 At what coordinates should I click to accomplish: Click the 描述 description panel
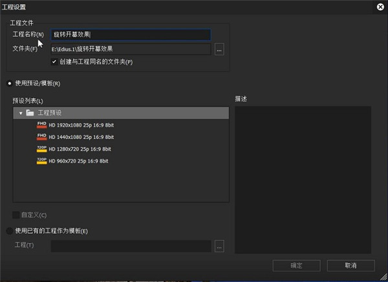point(303,180)
